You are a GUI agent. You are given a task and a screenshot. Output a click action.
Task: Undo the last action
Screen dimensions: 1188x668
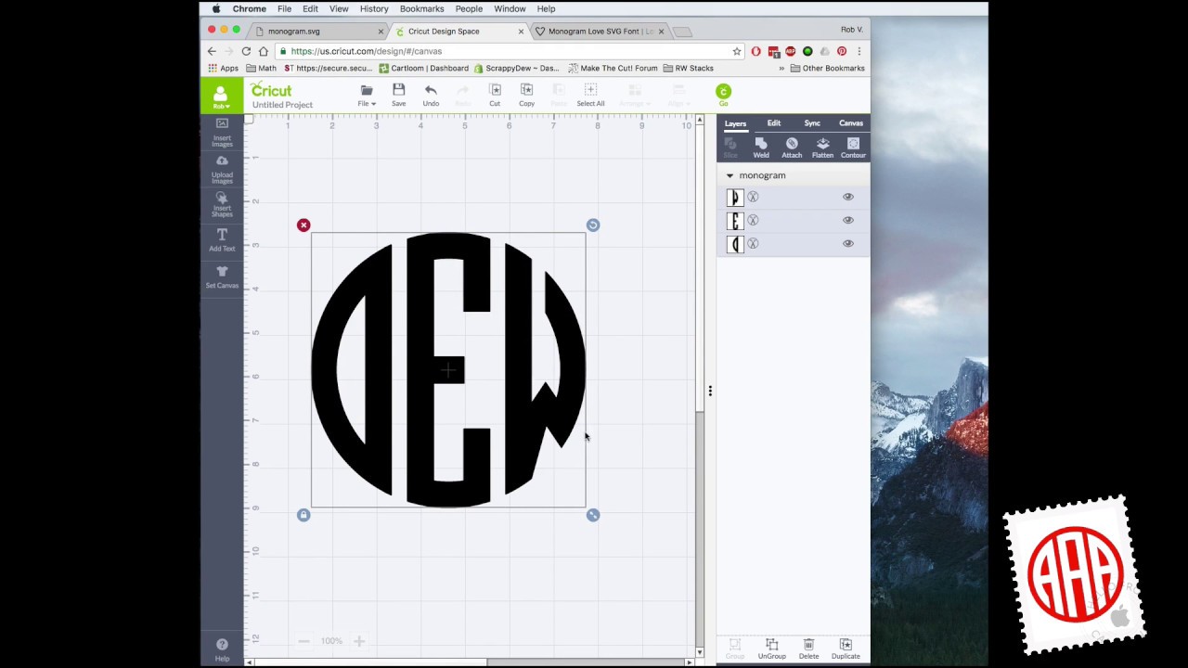click(431, 95)
